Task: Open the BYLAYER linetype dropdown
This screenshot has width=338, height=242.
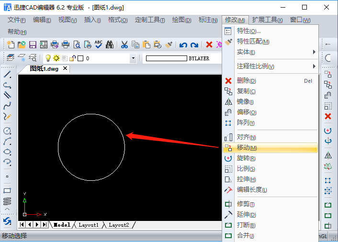Action: pyautogui.click(x=182, y=58)
